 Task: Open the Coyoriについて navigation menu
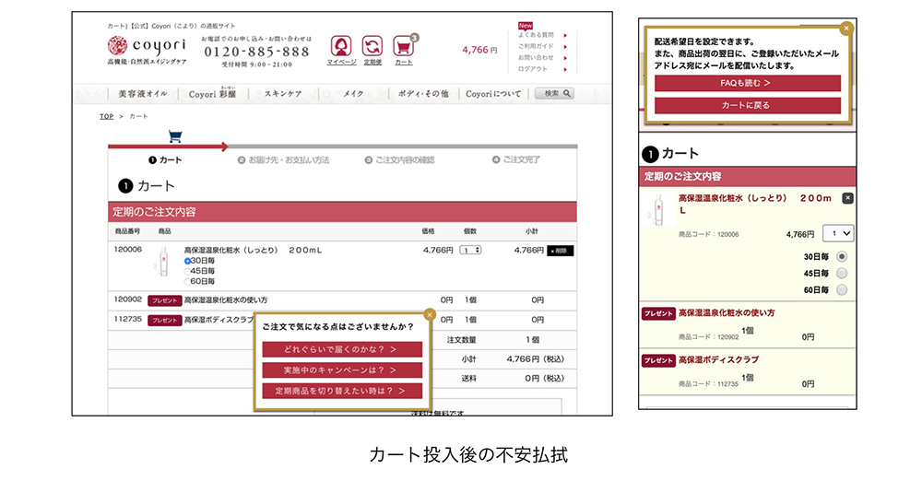point(493,93)
